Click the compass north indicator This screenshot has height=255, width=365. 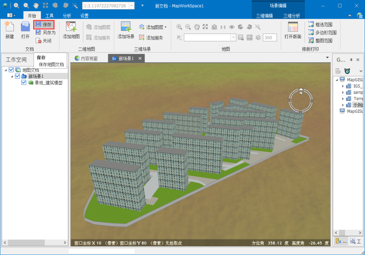click(x=301, y=91)
